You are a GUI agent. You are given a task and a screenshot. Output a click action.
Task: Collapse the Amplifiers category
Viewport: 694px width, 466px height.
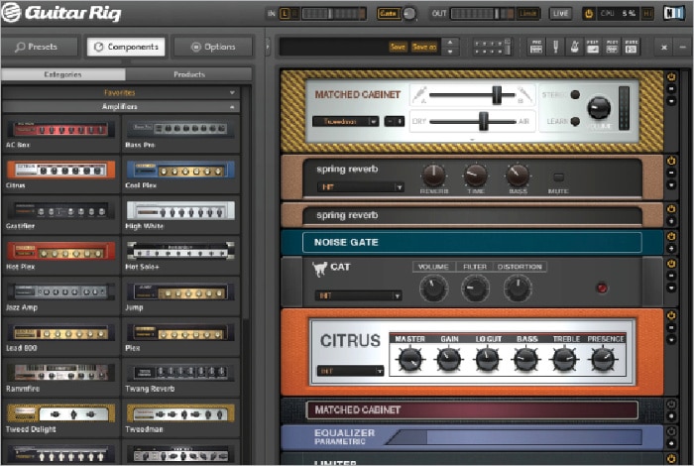234,106
